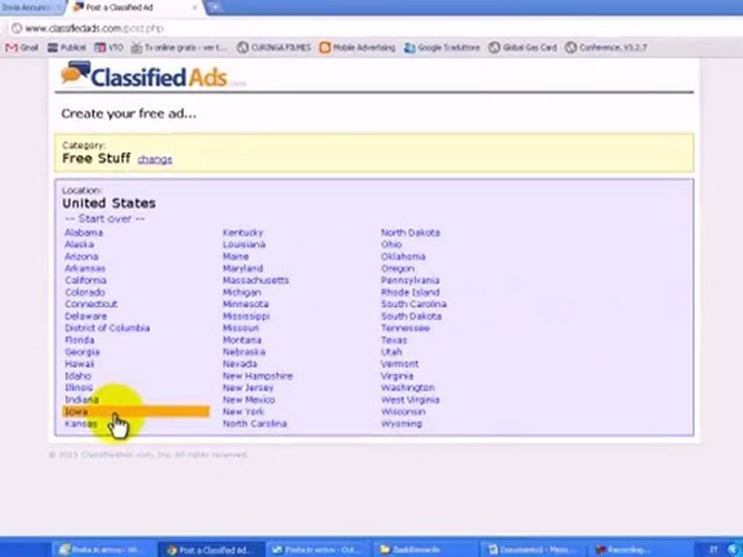Choose Mississippi from the state list
This screenshot has width=743, height=557.
(x=246, y=316)
